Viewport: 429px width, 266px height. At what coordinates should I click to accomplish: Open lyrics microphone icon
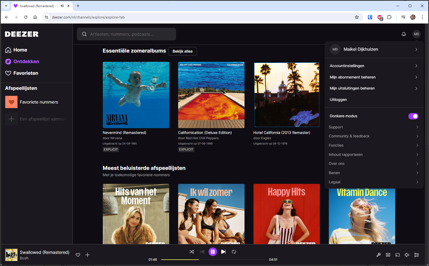click(x=379, y=255)
